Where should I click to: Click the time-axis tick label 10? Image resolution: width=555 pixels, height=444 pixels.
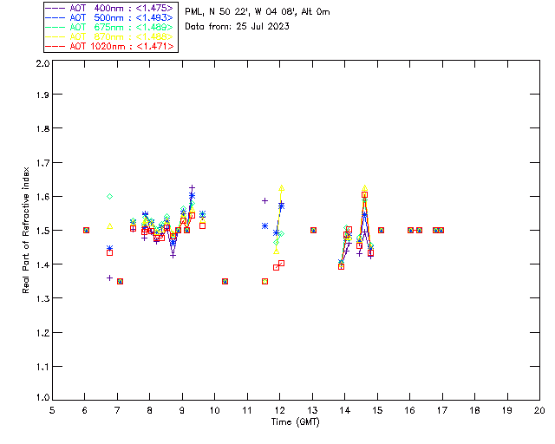[214, 410]
